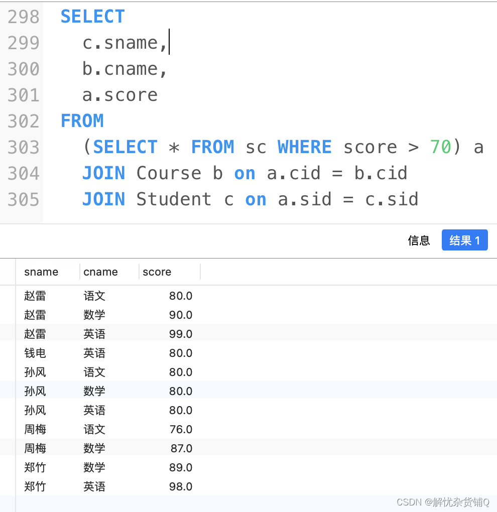Click the FROM keyword on line 302
Screen dimensions: 497x512
[x=82, y=121]
